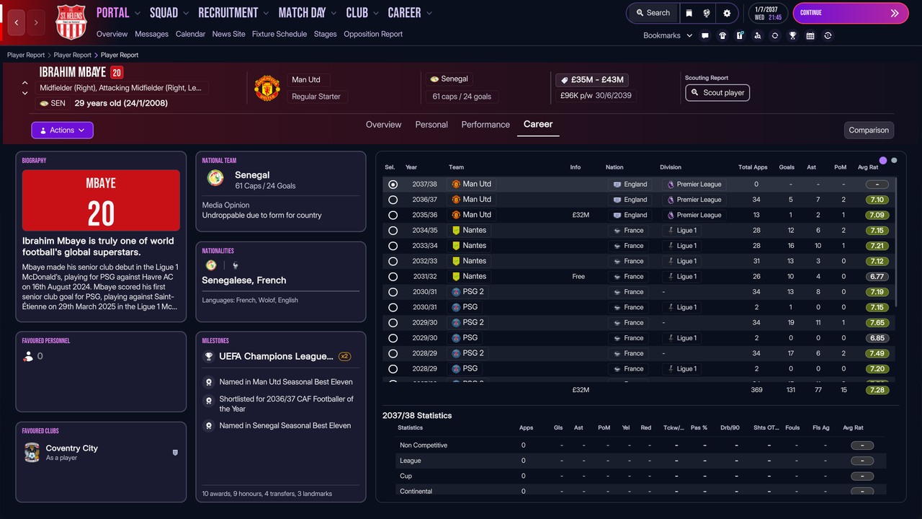Switch to the Personal tab
Viewport: 922px width, 519px height.
coord(431,125)
